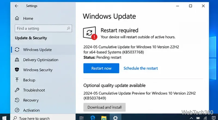Minimize the Settings window

click(x=178, y=6)
